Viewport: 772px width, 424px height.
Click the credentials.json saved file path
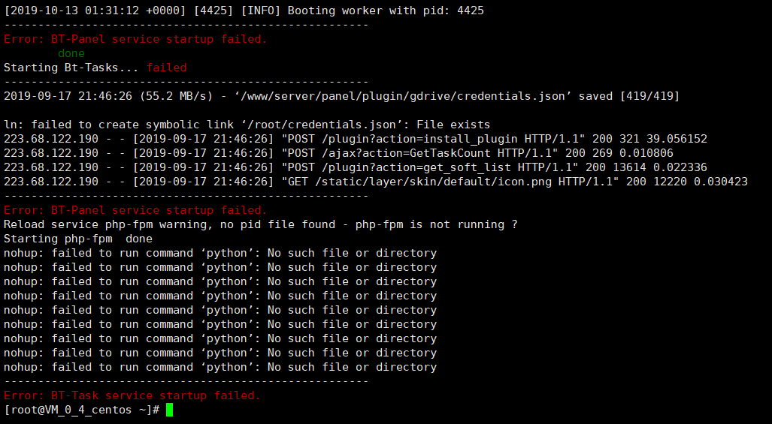coord(403,96)
